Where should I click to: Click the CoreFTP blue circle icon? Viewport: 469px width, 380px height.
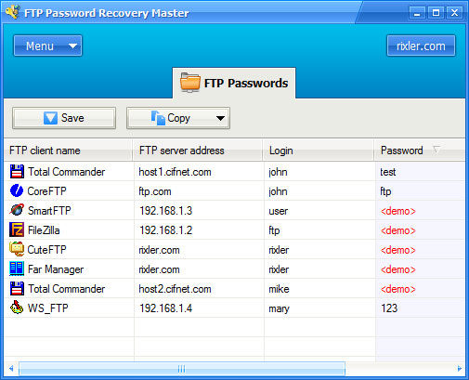tap(17, 190)
